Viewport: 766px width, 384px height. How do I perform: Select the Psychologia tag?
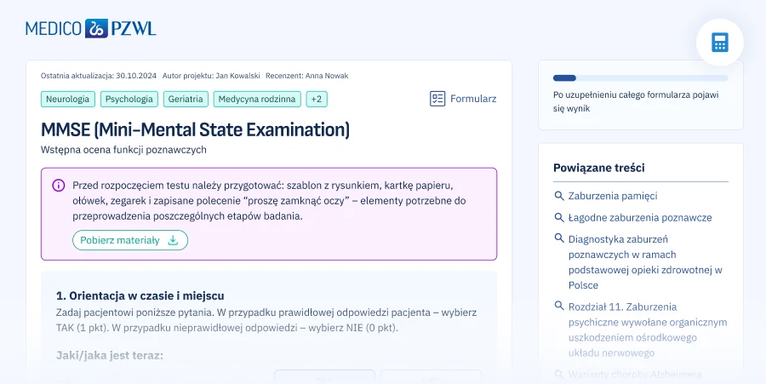[x=129, y=99]
